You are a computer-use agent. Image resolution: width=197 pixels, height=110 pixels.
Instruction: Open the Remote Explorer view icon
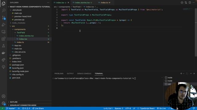(x=3, y=32)
